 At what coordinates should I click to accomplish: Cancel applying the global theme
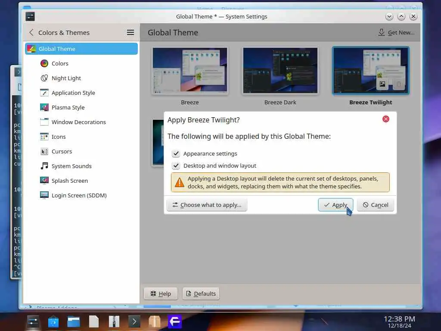tap(375, 205)
